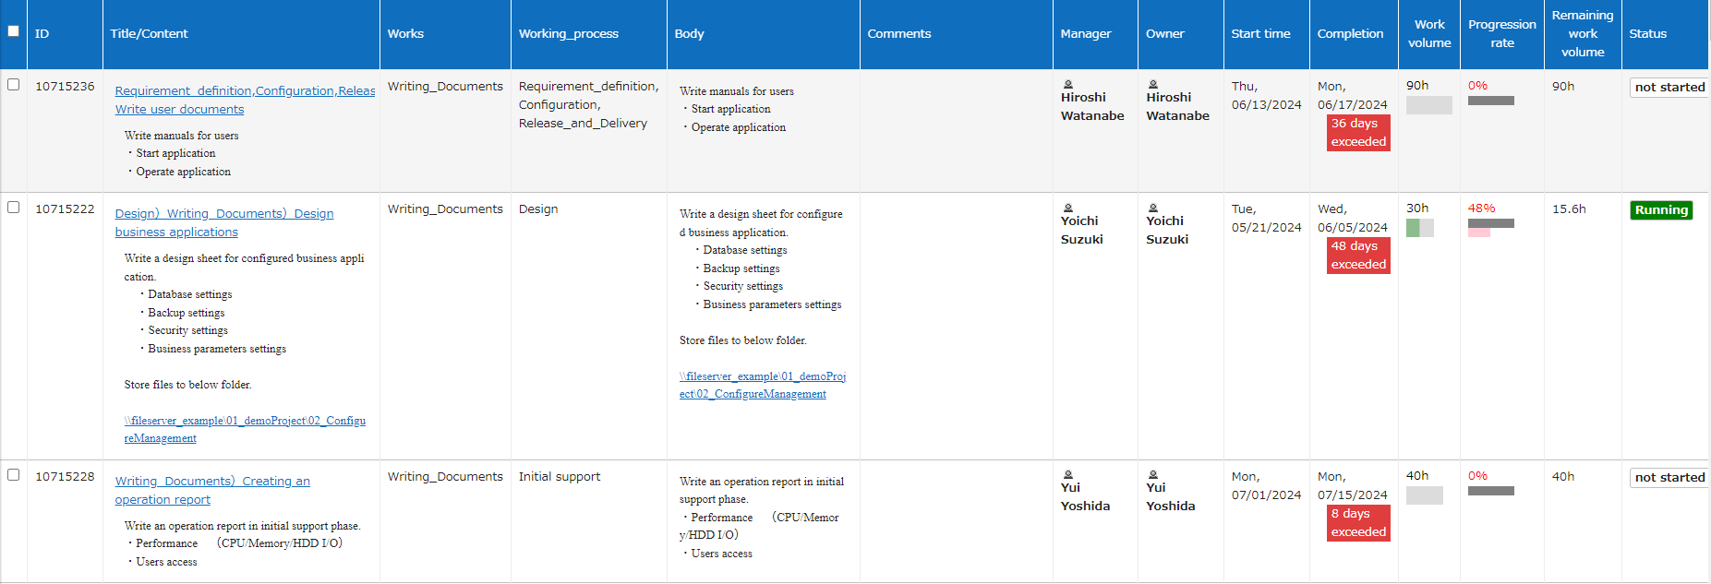This screenshot has height=584, width=1711.
Task: Click the Work volume column header
Action: (1429, 34)
